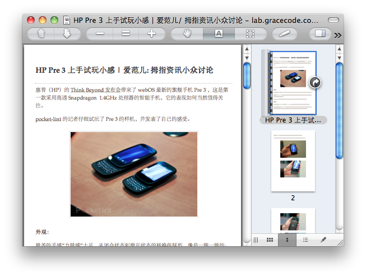
Task: Click the window resize grip corner
Action: [340, 243]
